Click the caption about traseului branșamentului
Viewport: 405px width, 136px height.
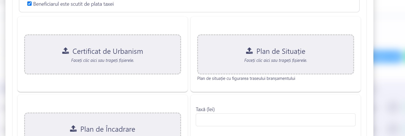[x=246, y=78]
